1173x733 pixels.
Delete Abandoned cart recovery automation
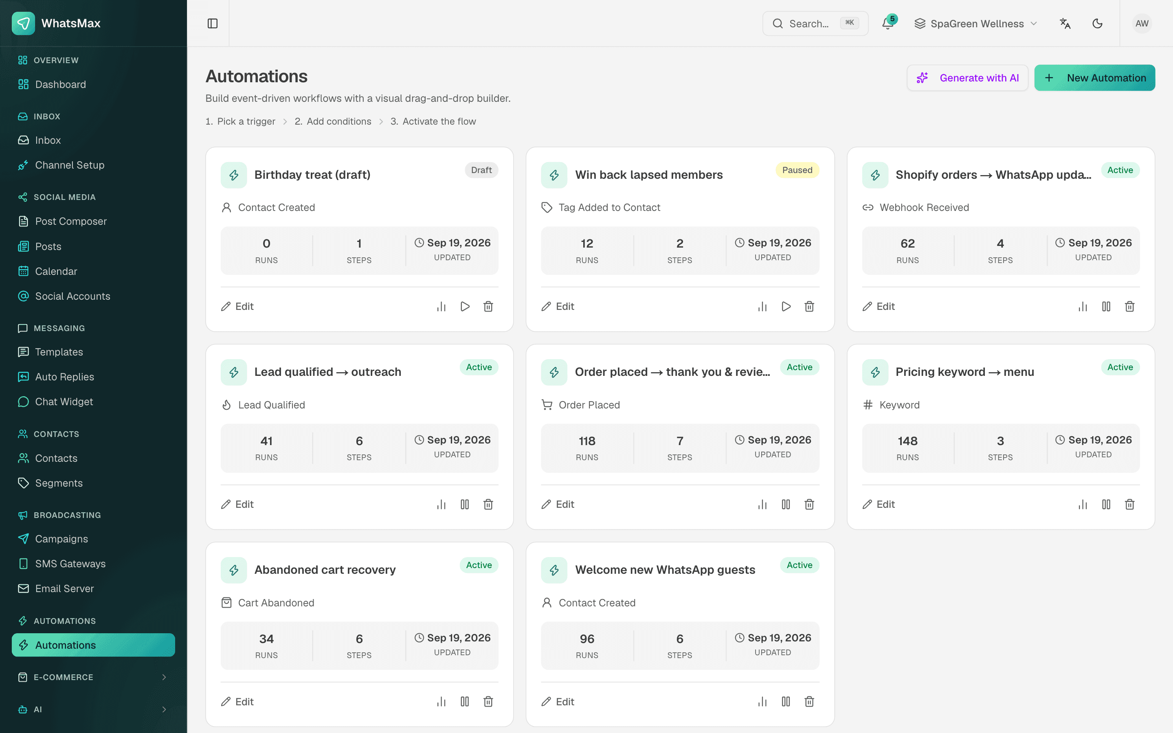coord(488,702)
